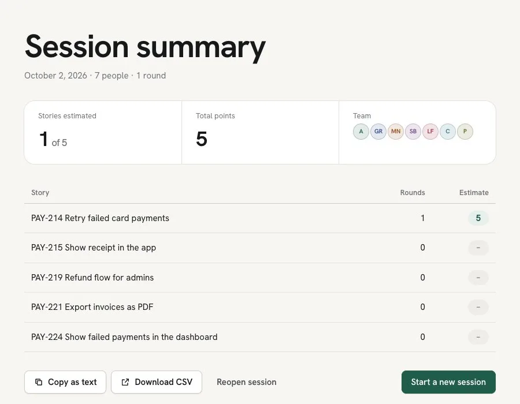Click the total points value 5
Screen dimensions: 520x404
202,139
